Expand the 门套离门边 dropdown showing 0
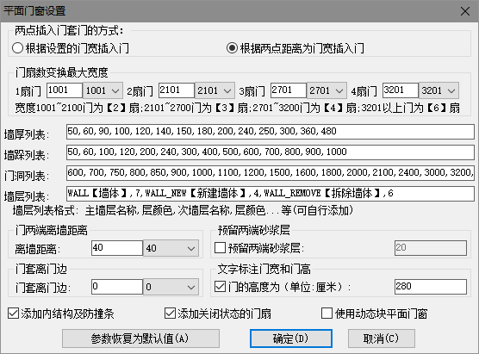Screen dimensions: 479x354 (x=171, y=287)
